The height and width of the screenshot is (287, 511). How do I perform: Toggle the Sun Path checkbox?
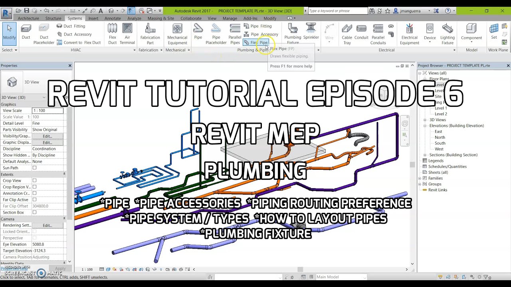click(34, 168)
